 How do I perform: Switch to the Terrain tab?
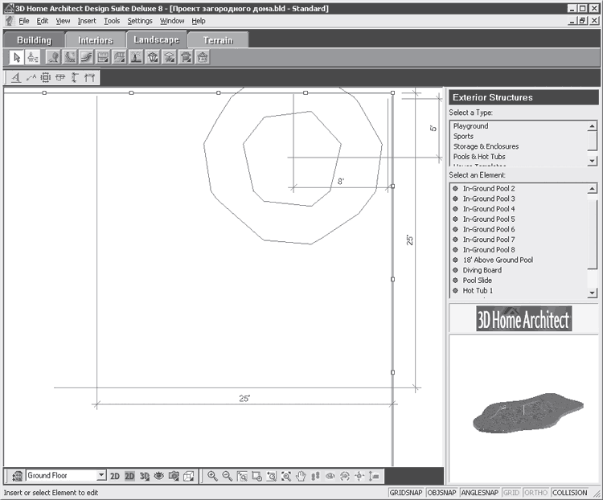(x=218, y=40)
